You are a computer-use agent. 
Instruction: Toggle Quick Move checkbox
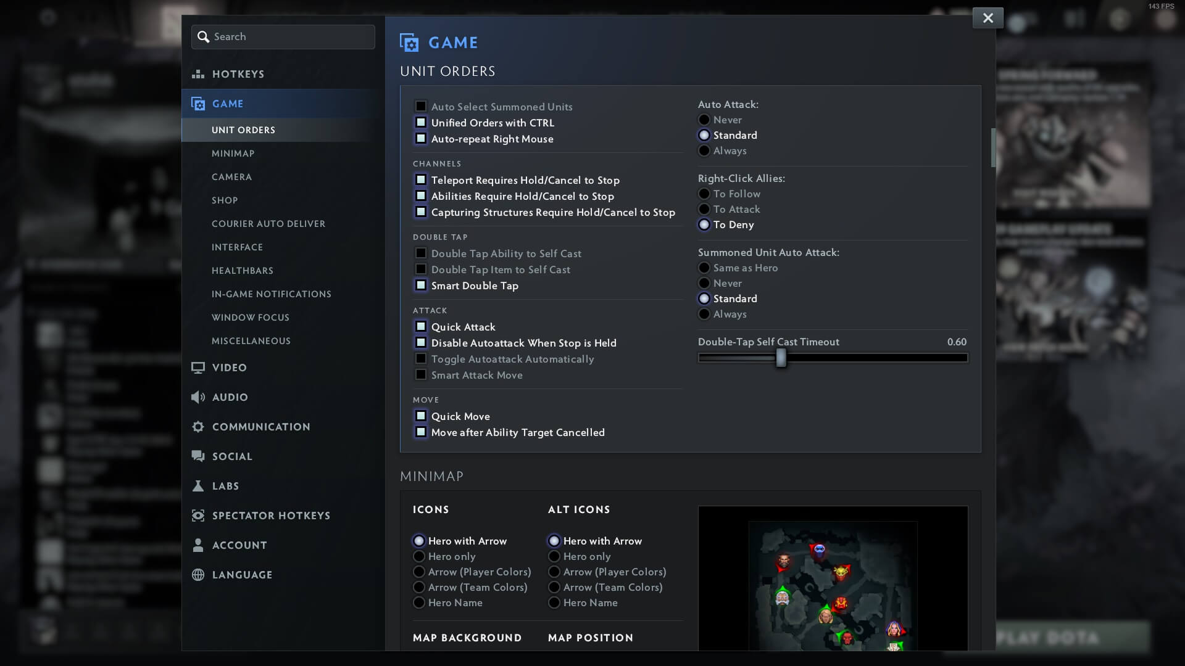421,416
